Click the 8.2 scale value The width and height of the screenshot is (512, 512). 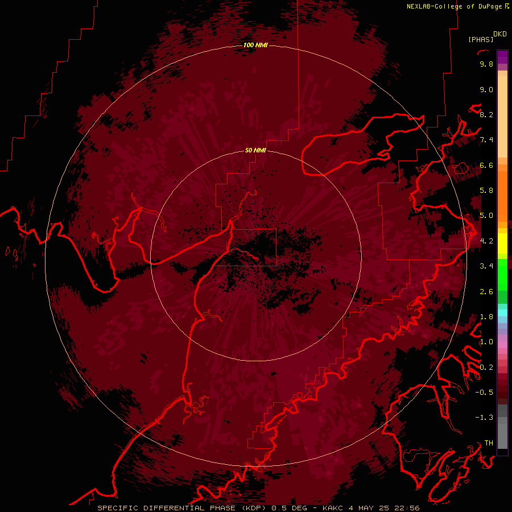tap(486, 114)
